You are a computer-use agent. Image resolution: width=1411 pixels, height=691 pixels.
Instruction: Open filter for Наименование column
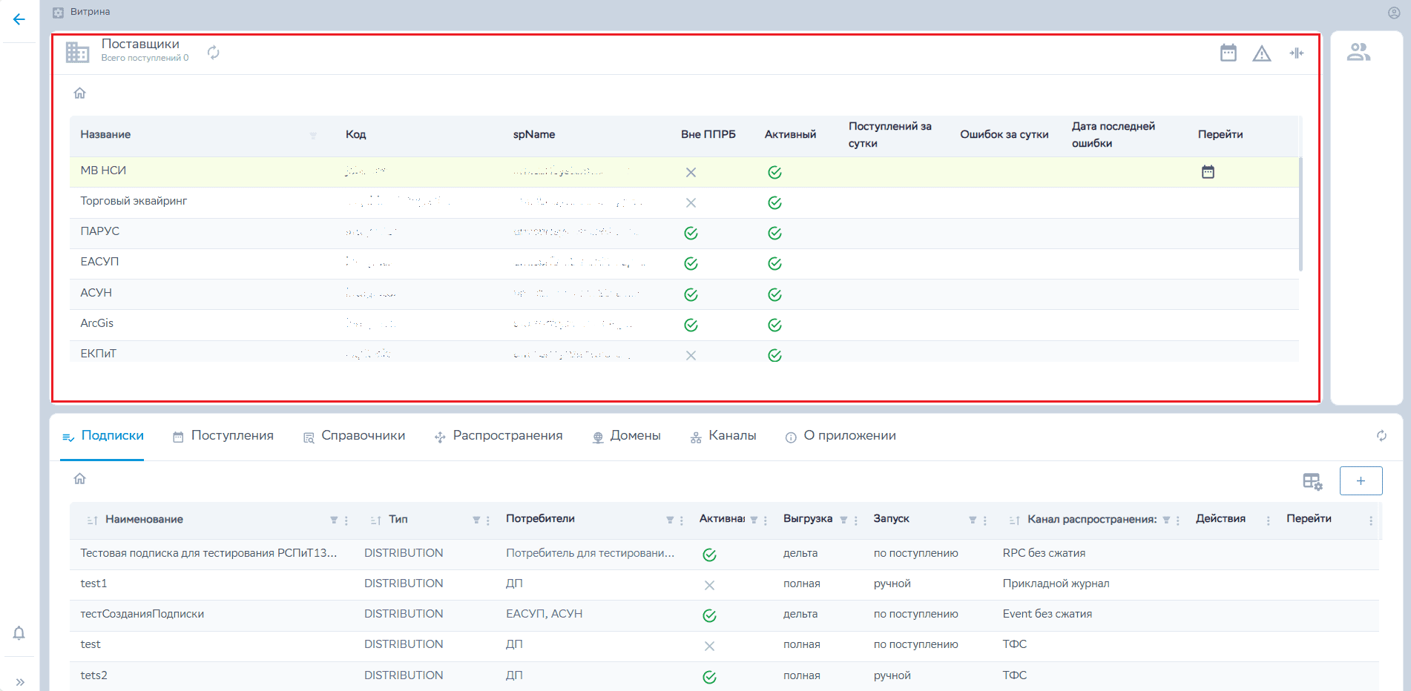tap(334, 520)
